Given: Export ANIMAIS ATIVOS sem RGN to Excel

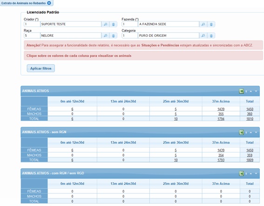Looking at the screenshot, I should 242,132.
